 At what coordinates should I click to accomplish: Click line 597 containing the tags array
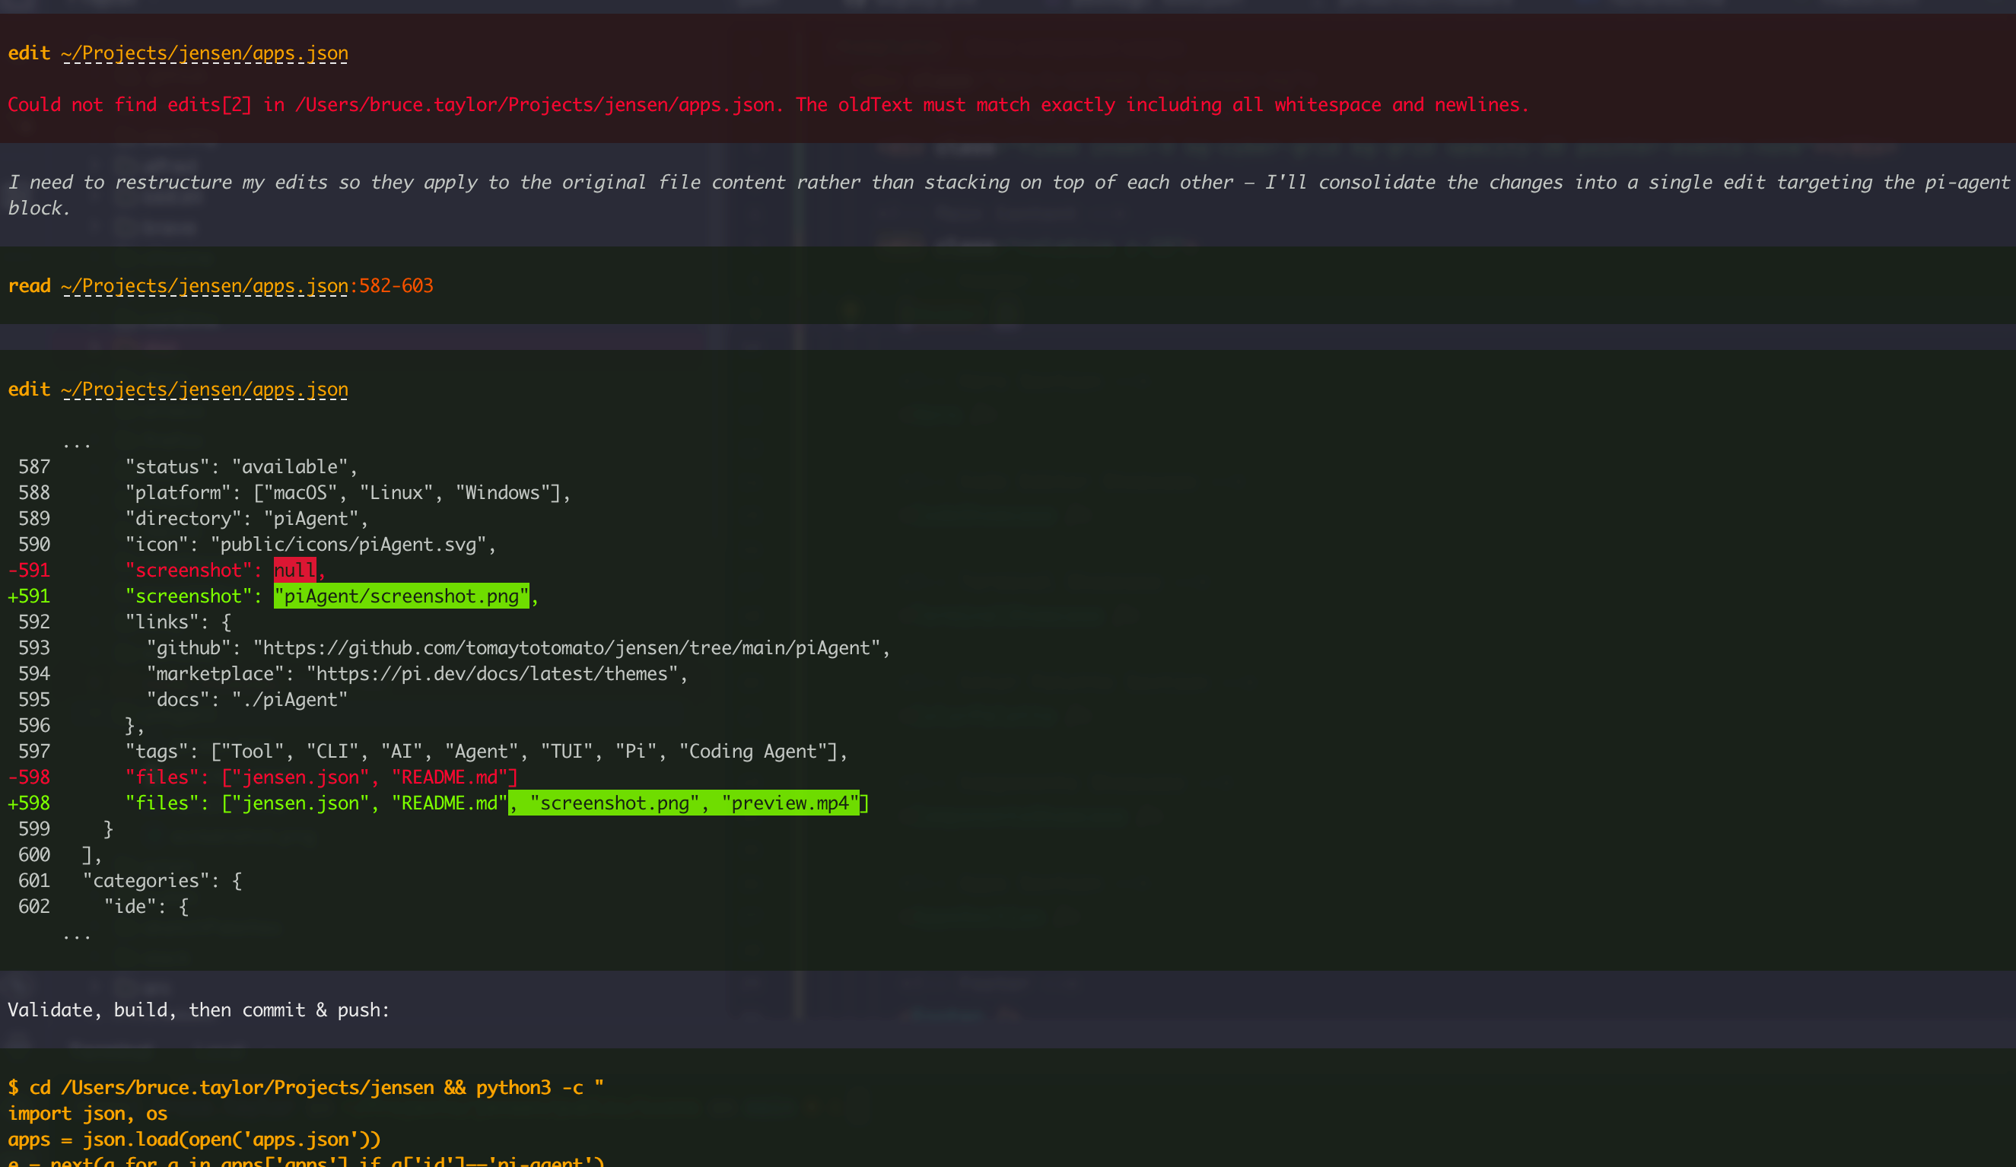[x=486, y=752]
